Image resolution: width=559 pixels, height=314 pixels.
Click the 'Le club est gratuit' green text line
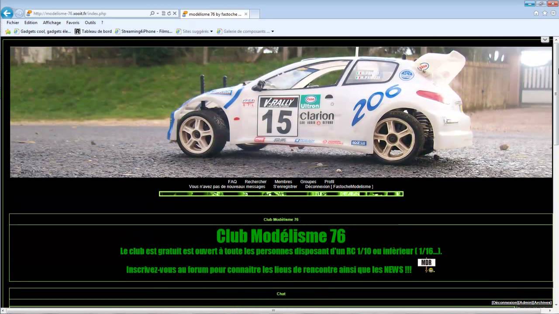281,252
